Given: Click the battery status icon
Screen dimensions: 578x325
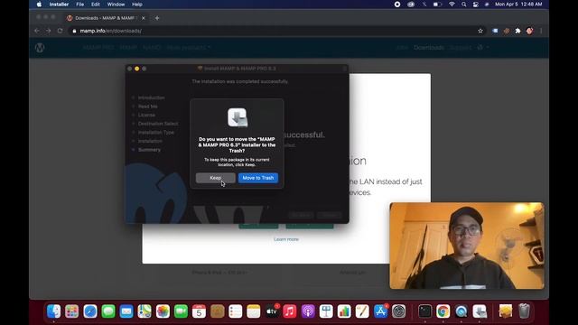Looking at the screenshot, I should click(x=437, y=5).
